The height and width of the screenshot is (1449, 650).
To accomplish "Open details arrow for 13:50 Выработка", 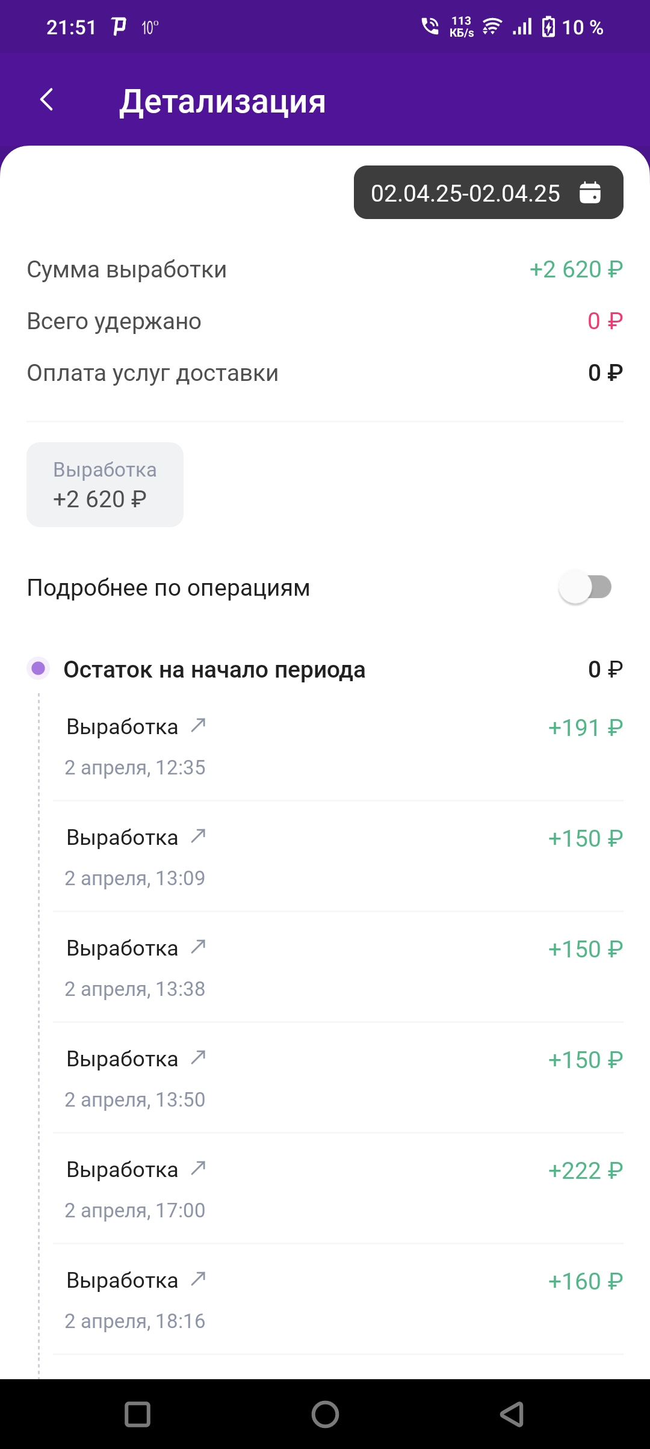I will coord(198,1057).
